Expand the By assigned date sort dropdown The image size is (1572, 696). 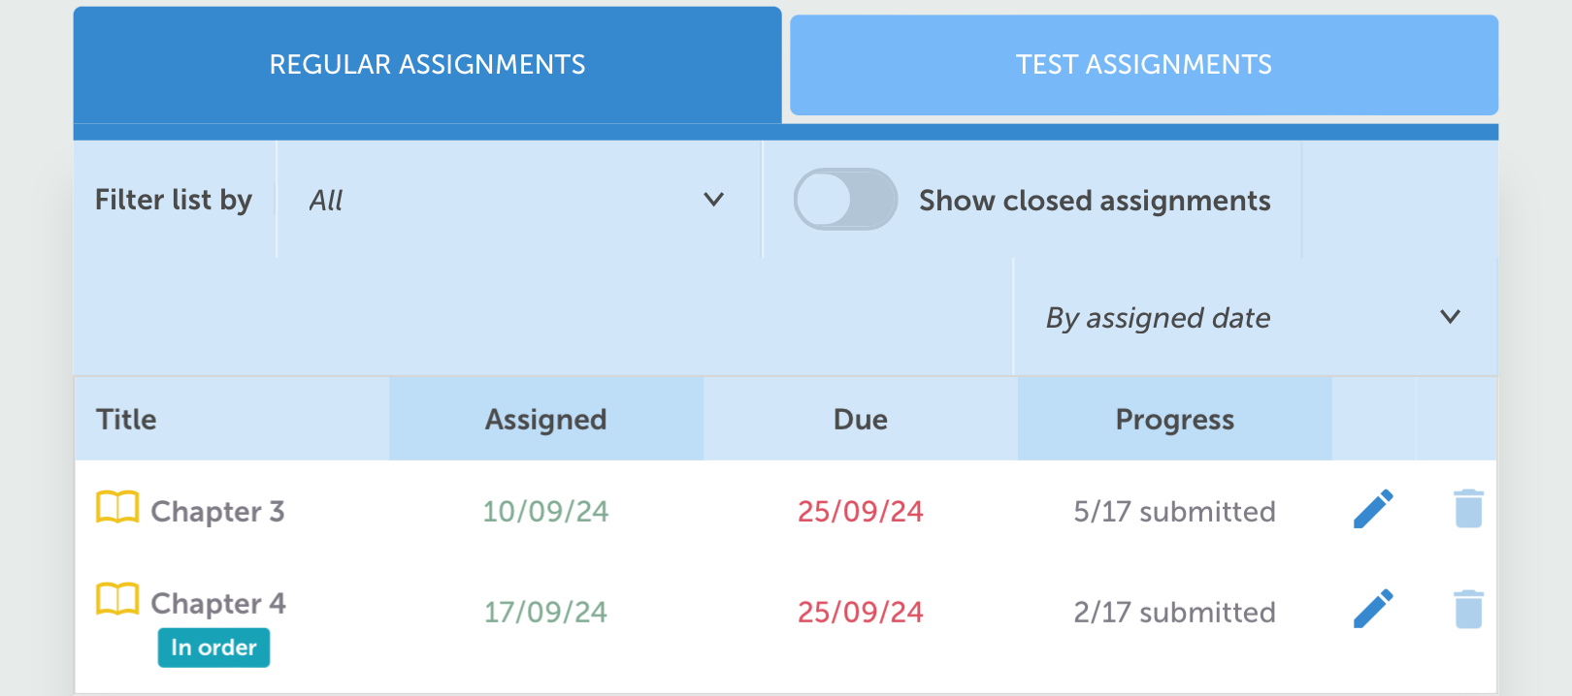pos(1254,317)
